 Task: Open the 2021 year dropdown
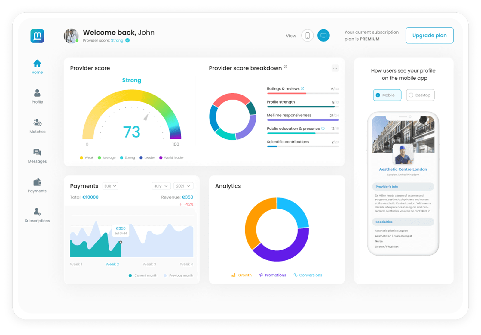(183, 186)
